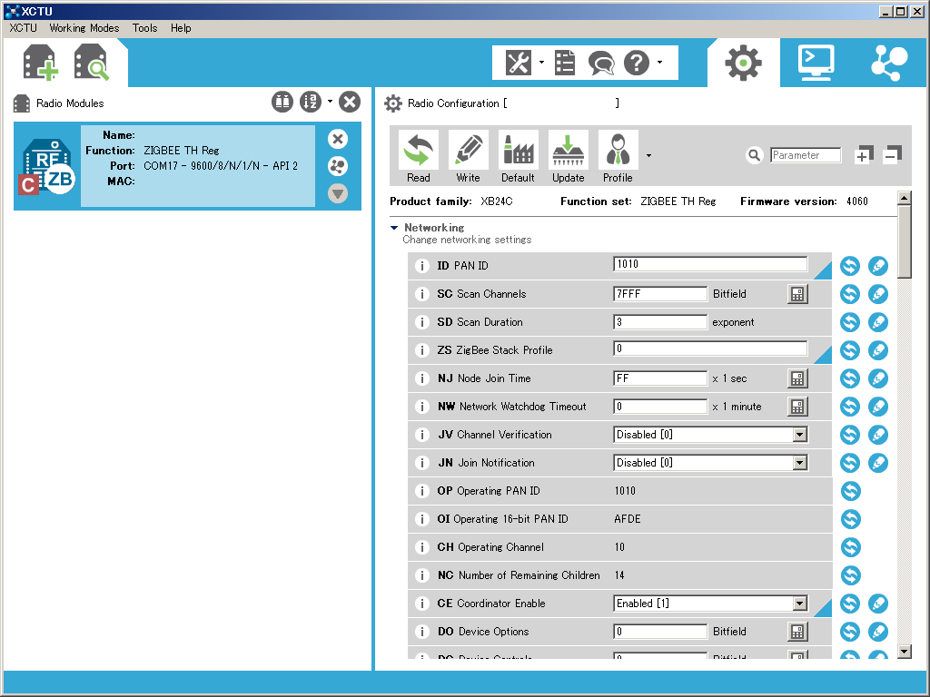
Task: Show info for CH Operating Channel
Action: click(x=421, y=547)
